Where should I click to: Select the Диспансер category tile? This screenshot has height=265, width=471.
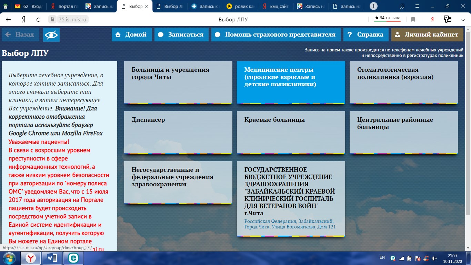pos(178,132)
